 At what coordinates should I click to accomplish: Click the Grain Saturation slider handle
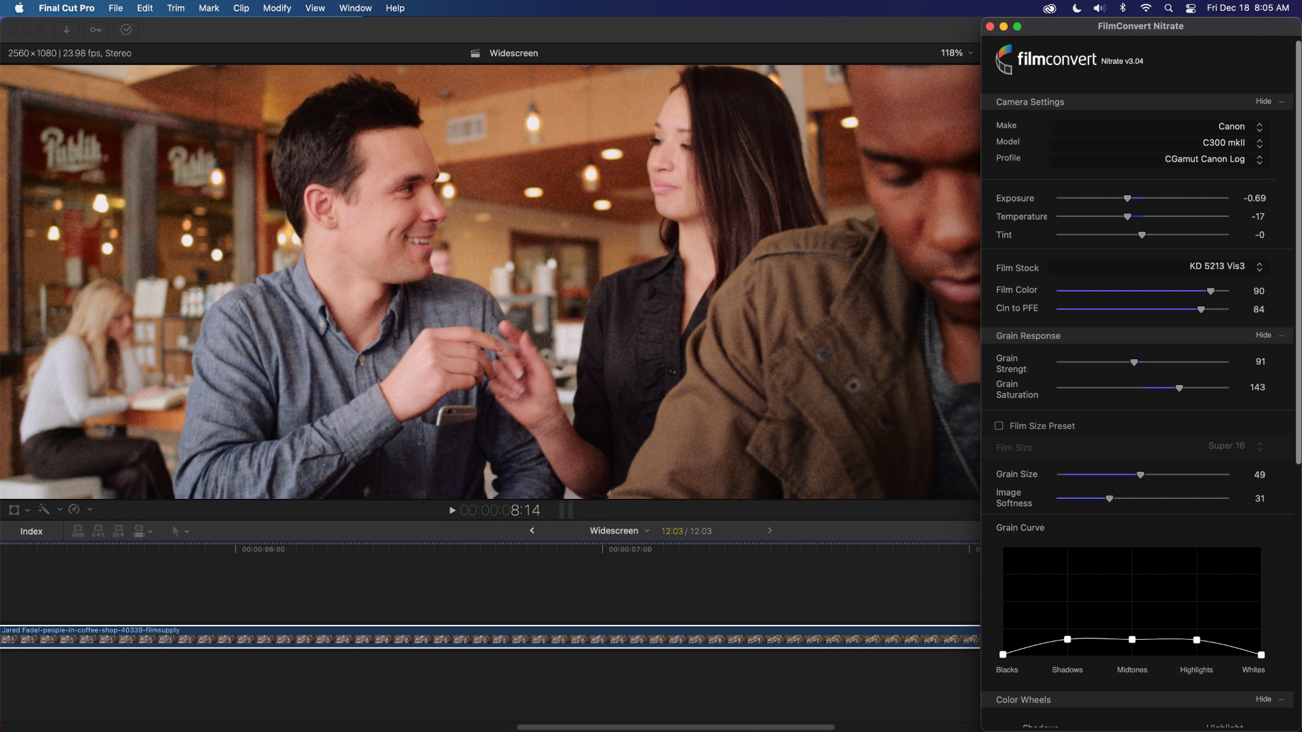click(1179, 388)
